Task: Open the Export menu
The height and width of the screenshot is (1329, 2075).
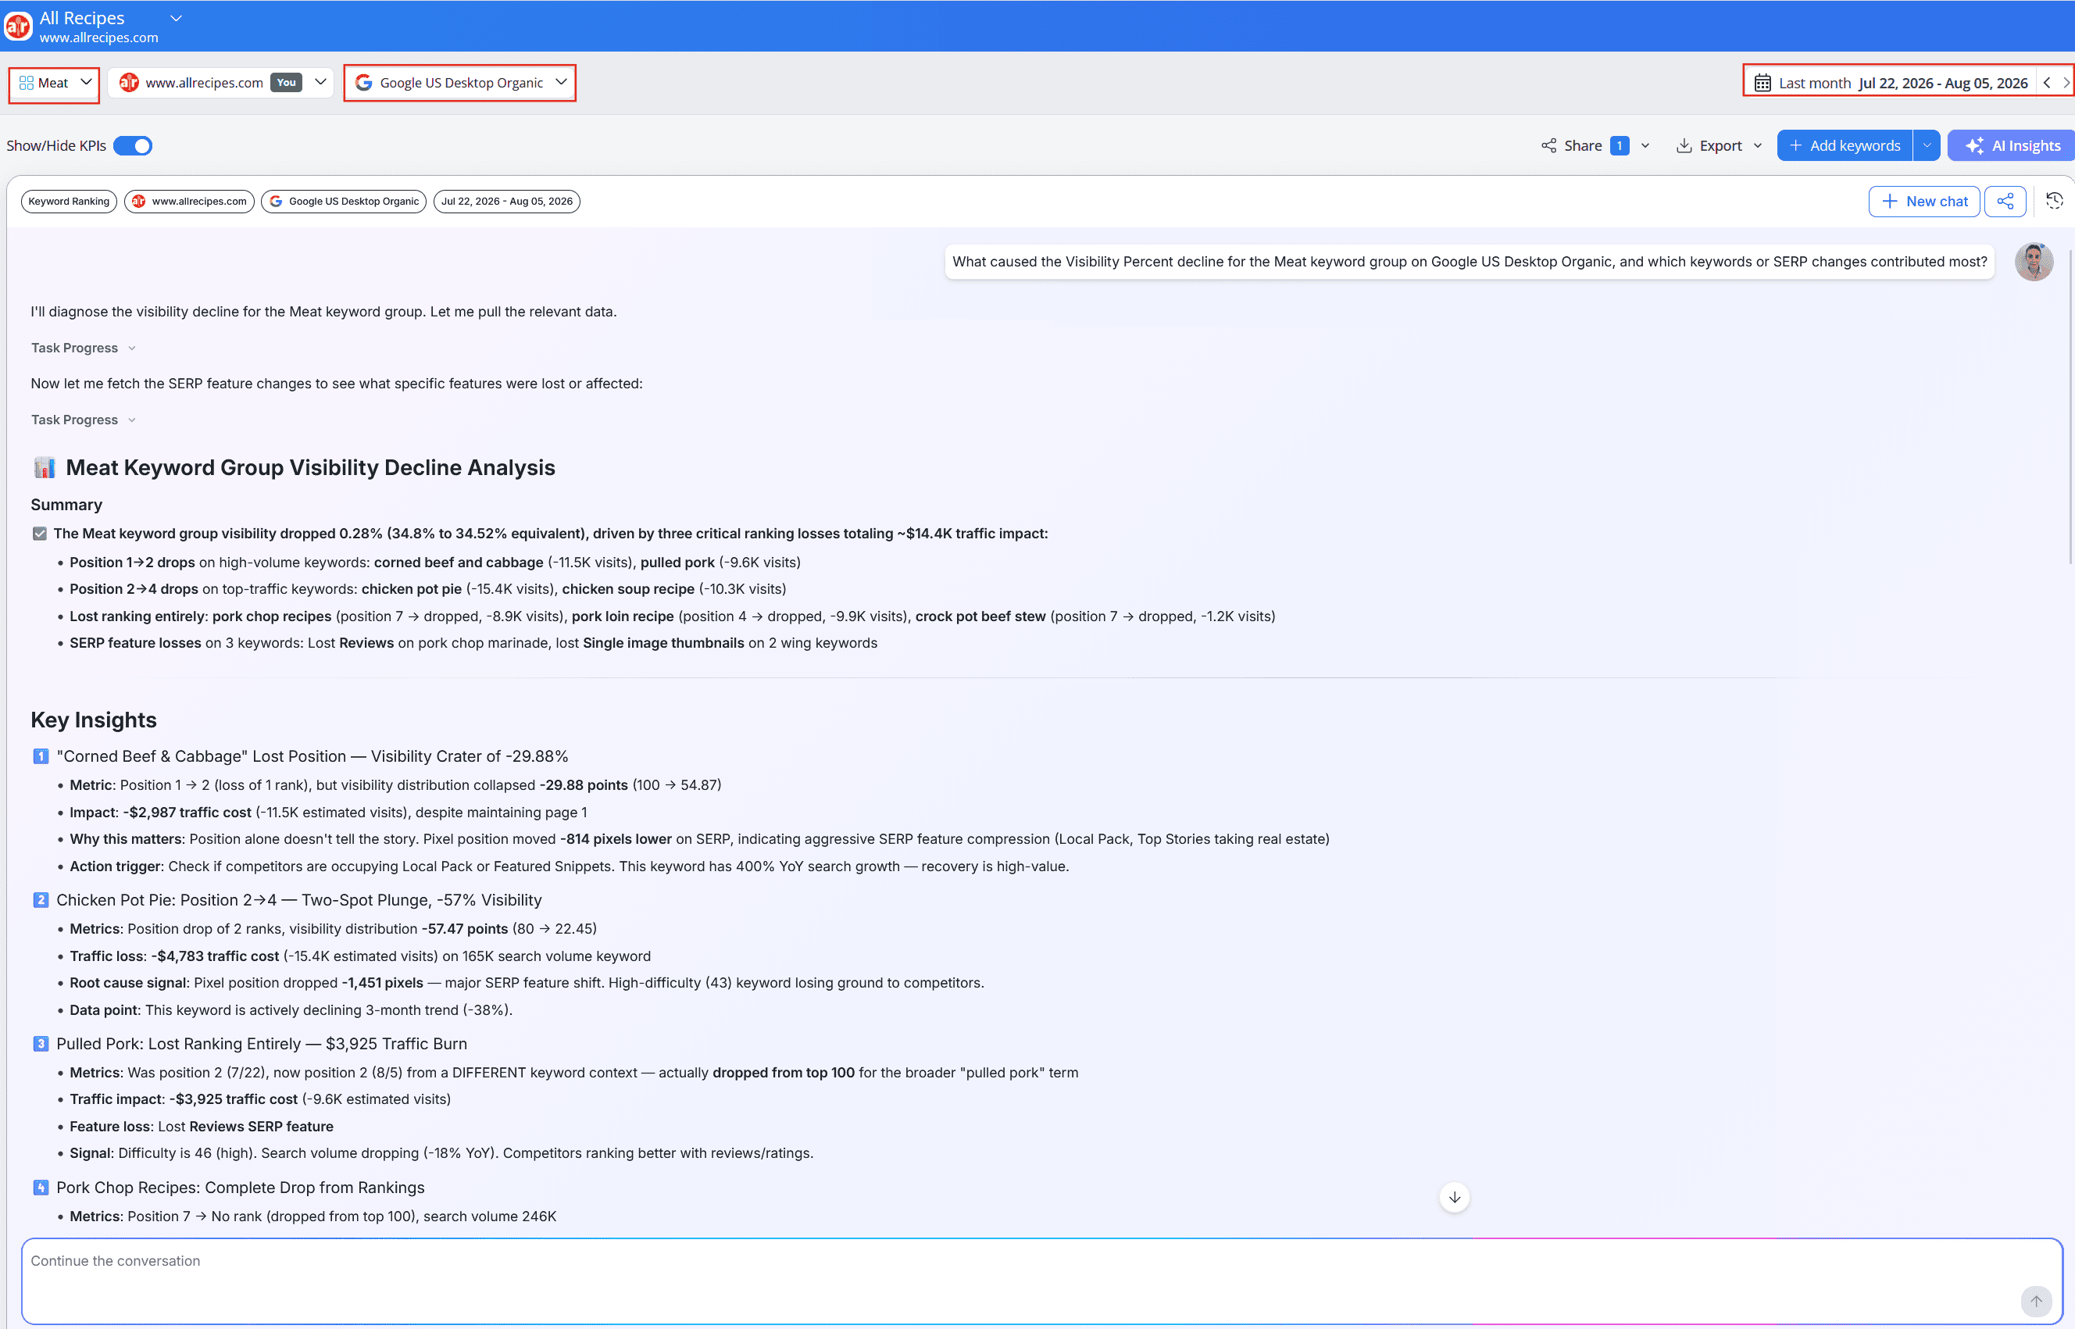Action: pyautogui.click(x=1719, y=146)
